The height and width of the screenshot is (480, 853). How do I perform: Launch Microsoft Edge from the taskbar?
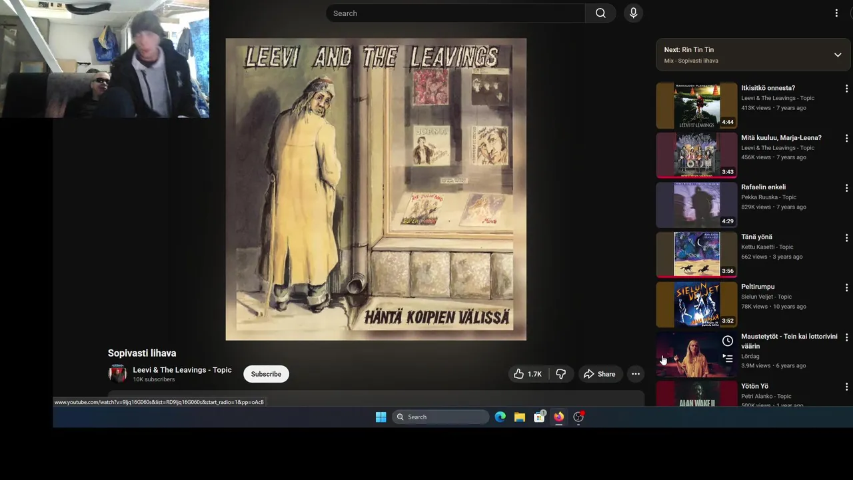[x=500, y=417]
